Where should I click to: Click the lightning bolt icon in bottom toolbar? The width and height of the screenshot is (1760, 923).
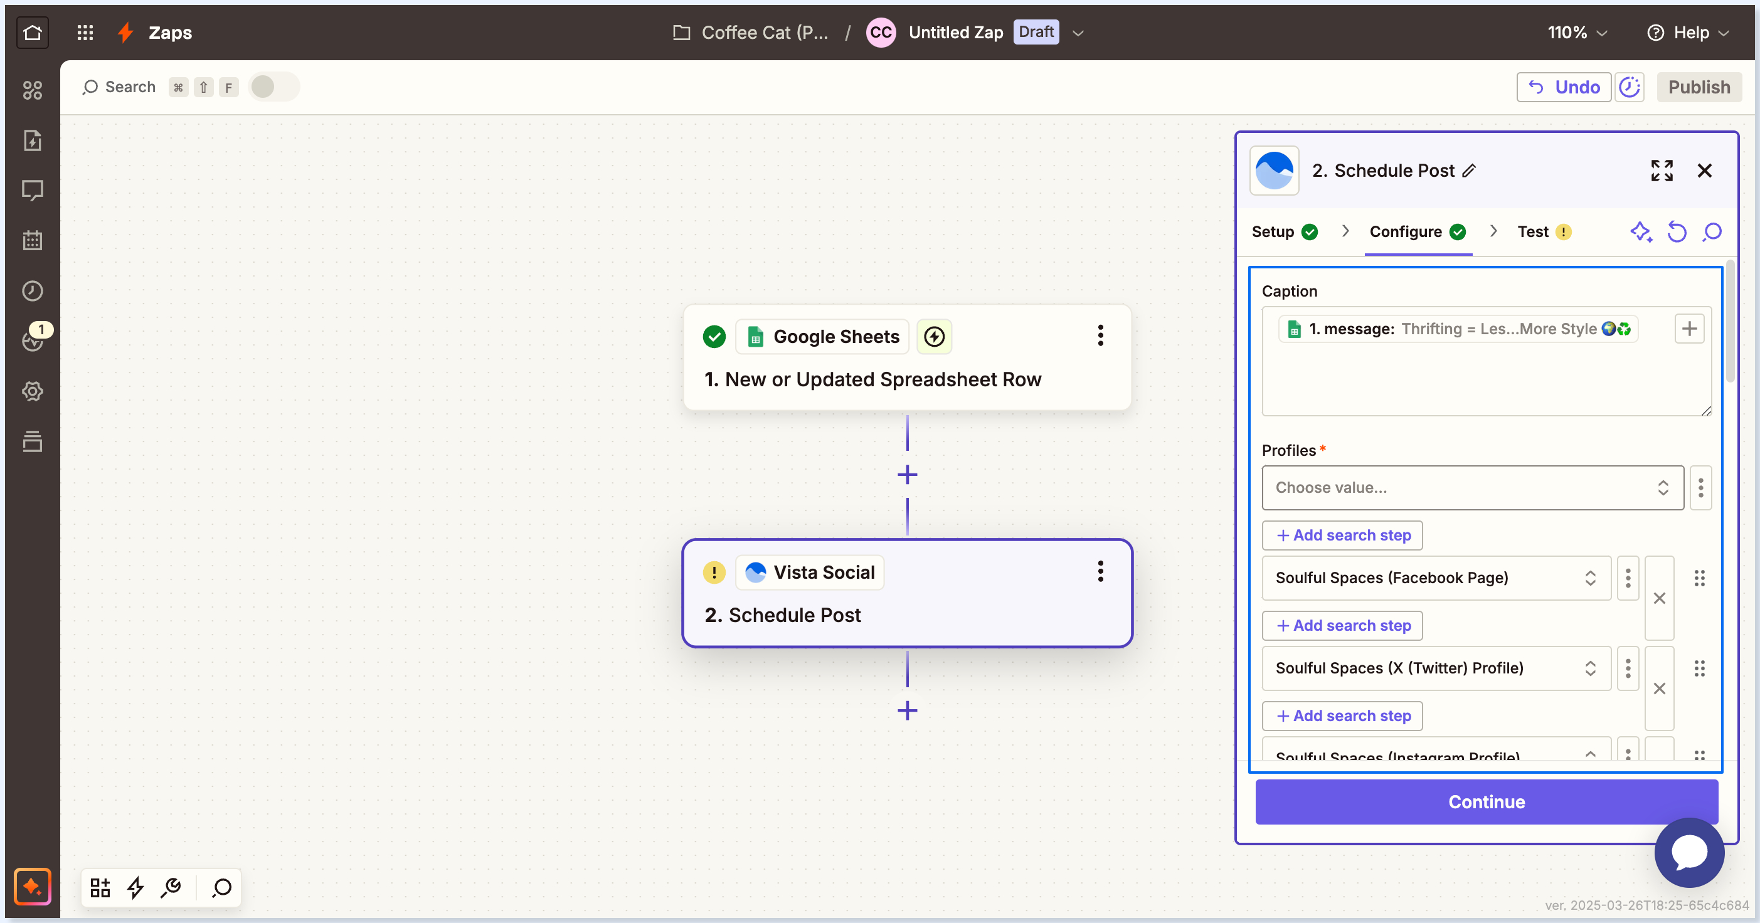[x=135, y=887]
